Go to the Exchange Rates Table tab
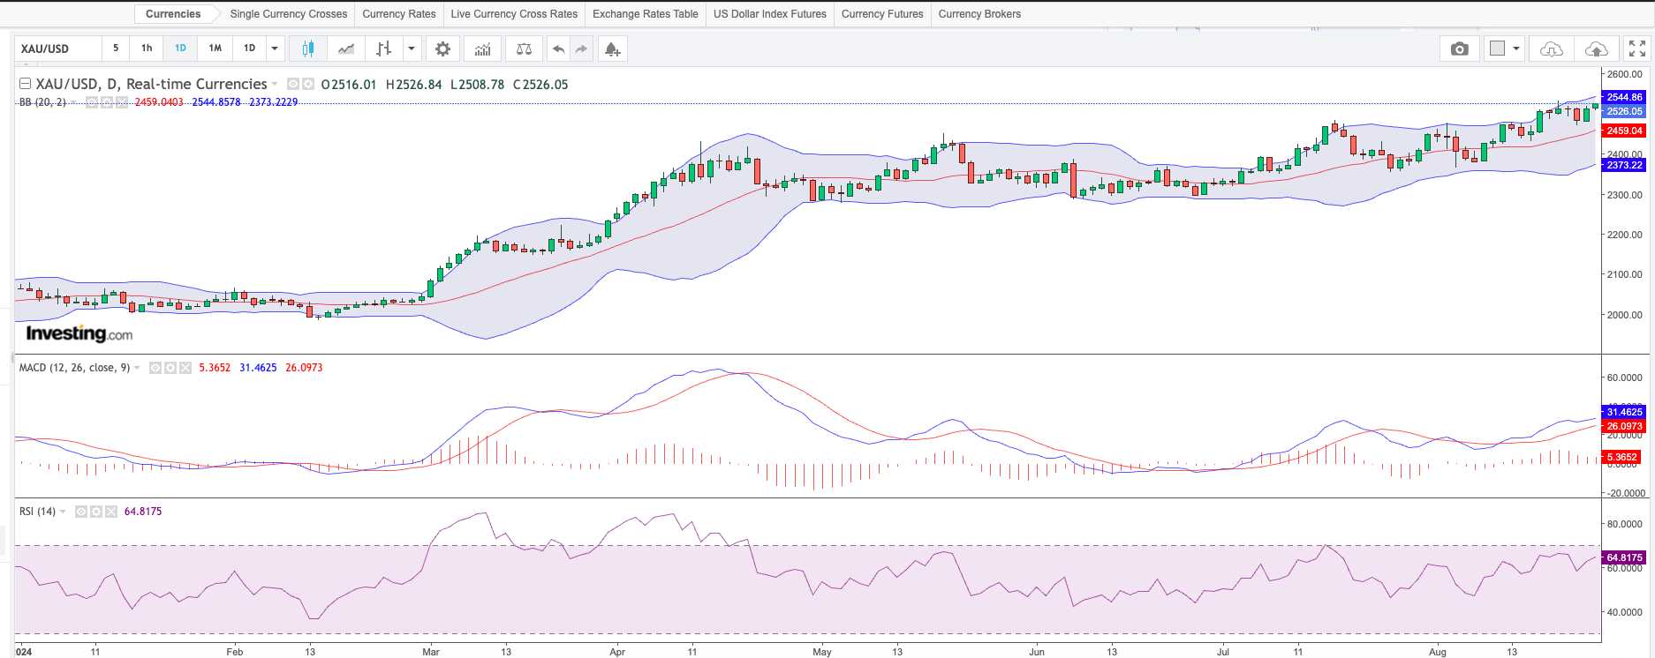The height and width of the screenshot is (658, 1655). tap(645, 14)
